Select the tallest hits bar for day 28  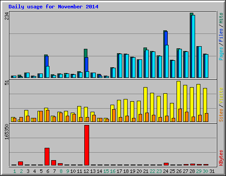(192, 45)
